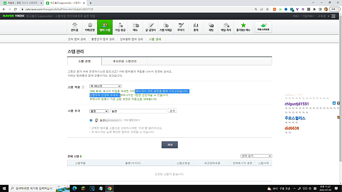Click the NAVER logo in header

(x=8, y=16)
